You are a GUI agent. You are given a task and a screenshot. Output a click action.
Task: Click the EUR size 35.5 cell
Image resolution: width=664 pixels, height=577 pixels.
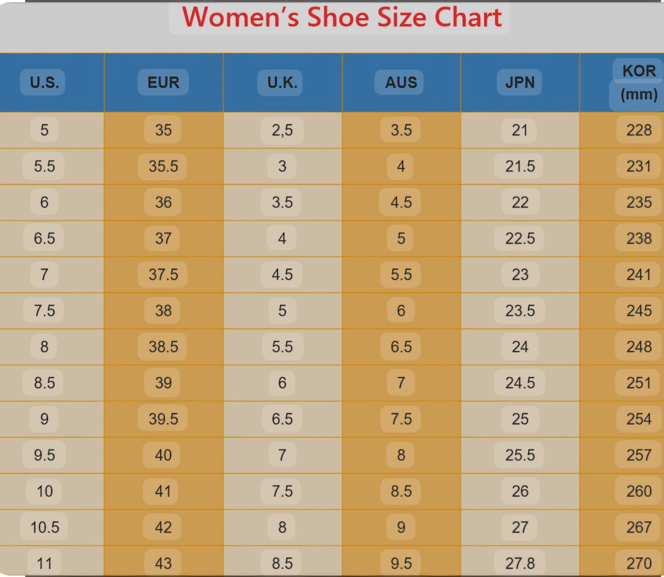(x=163, y=166)
